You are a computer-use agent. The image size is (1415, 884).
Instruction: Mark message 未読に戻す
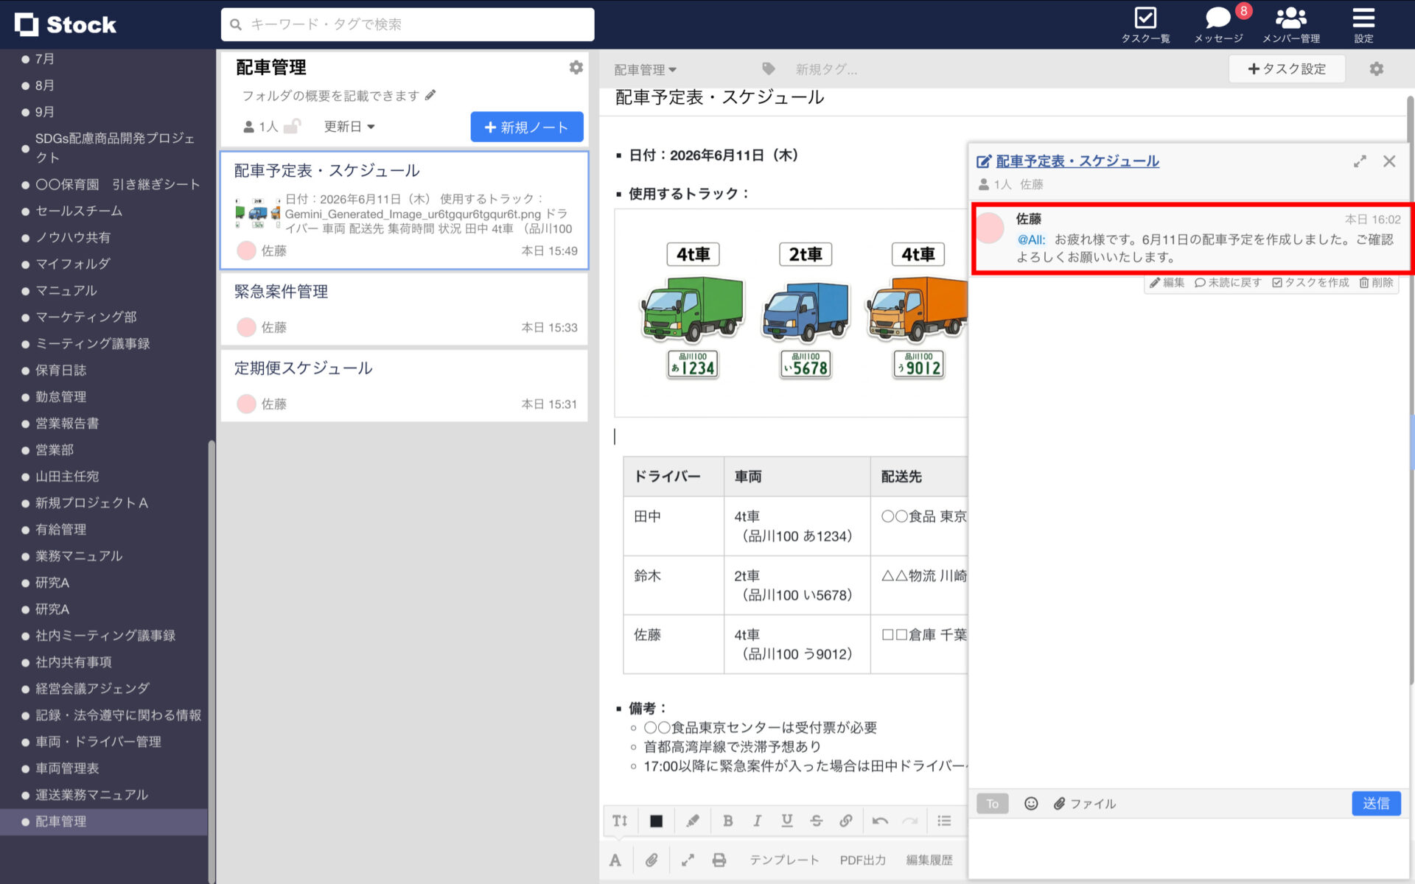1228,282
